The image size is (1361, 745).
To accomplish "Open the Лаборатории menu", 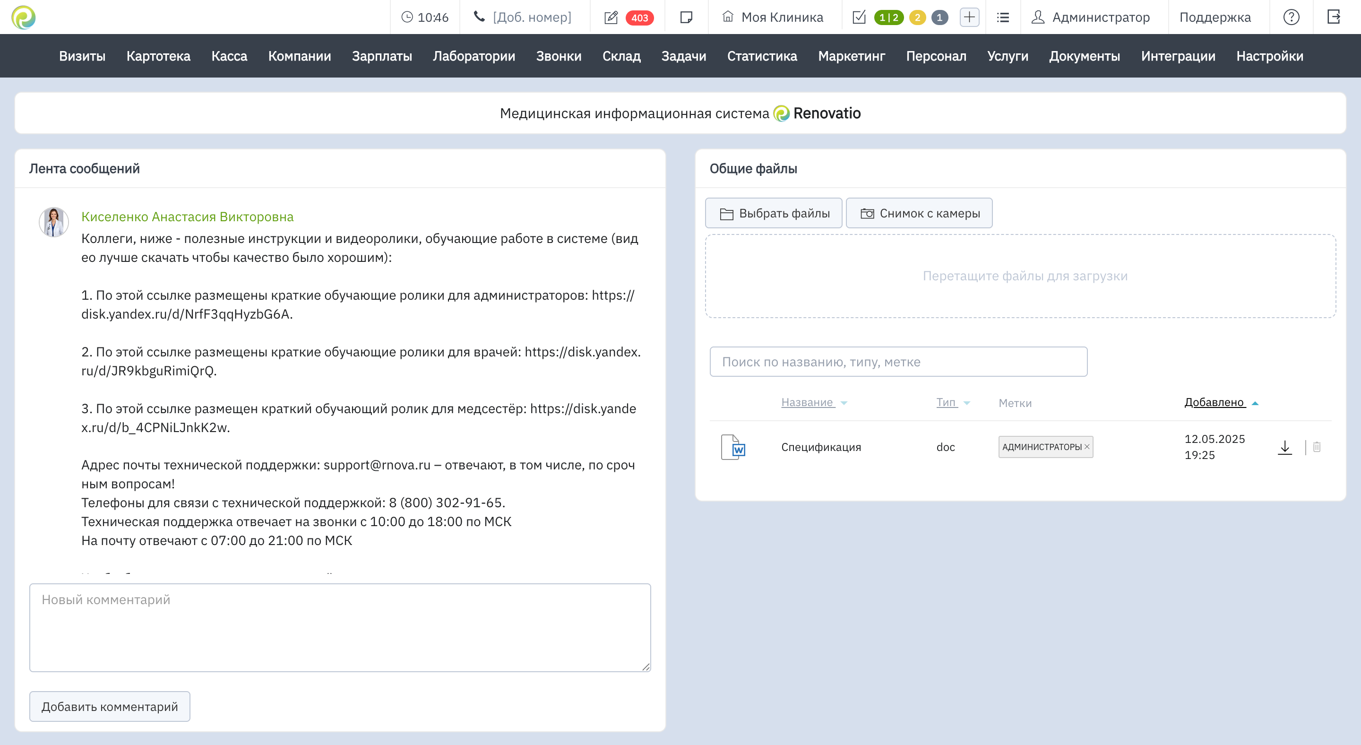I will pyautogui.click(x=474, y=56).
